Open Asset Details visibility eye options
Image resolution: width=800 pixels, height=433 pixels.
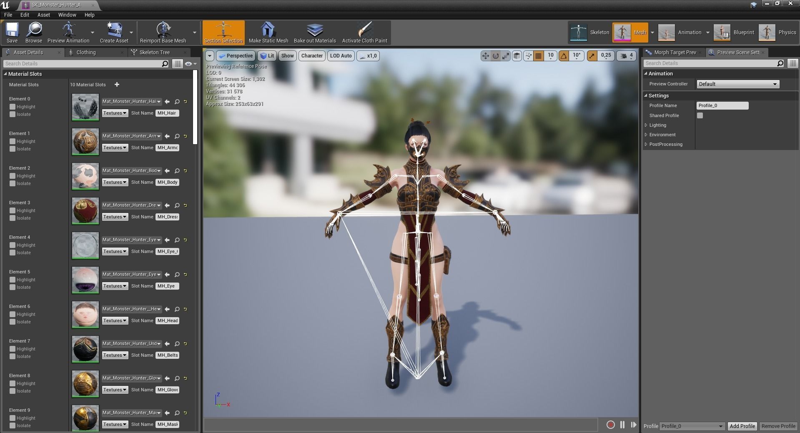click(x=191, y=64)
